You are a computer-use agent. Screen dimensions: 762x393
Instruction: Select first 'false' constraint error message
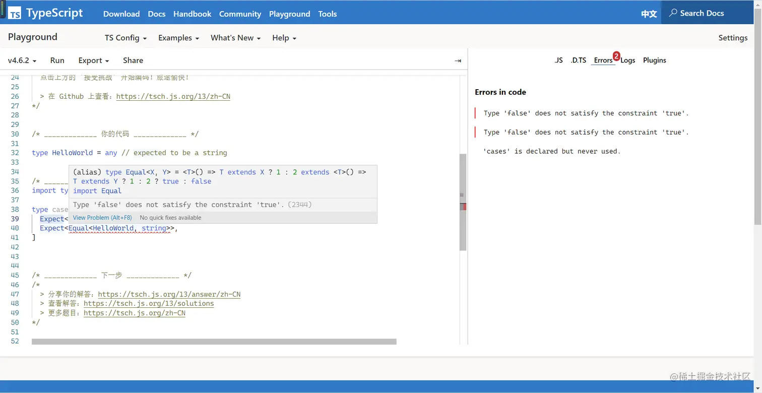586,113
